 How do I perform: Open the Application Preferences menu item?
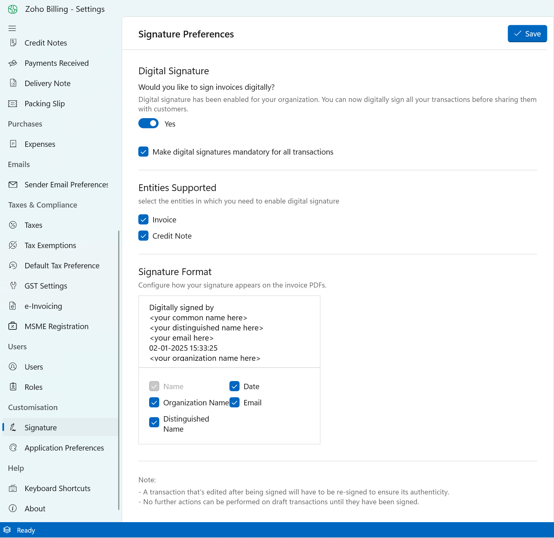pyautogui.click(x=64, y=448)
